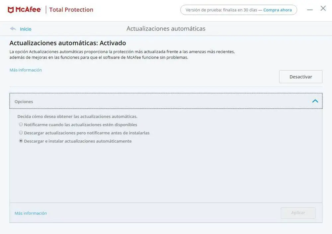
Task: Click the Aplicar button
Action: pos(298,213)
